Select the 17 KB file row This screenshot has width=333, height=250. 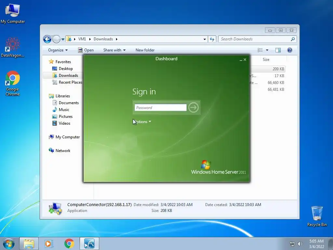click(268, 76)
